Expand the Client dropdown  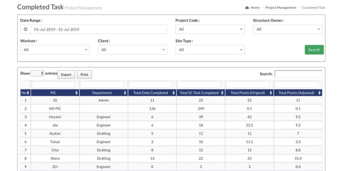coord(132,50)
